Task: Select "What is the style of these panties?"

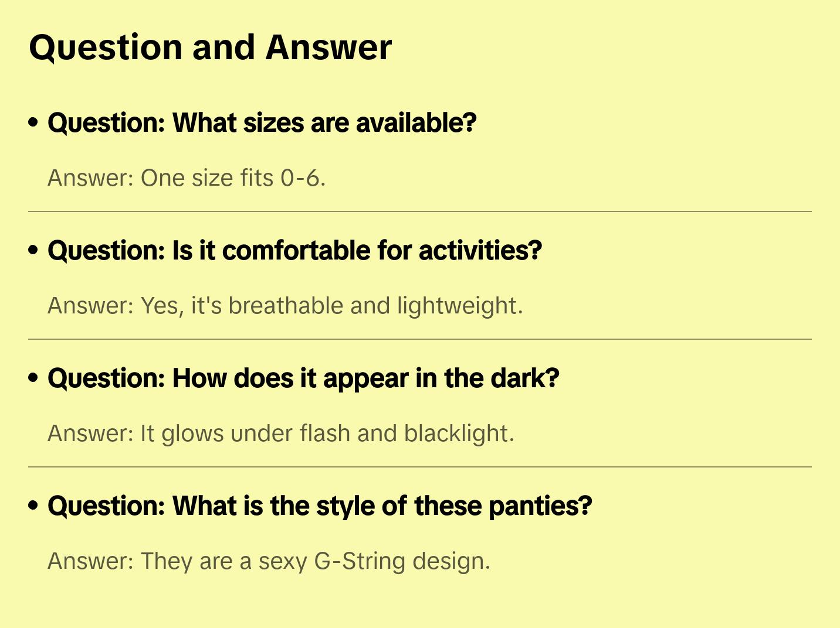Action: 320,506
